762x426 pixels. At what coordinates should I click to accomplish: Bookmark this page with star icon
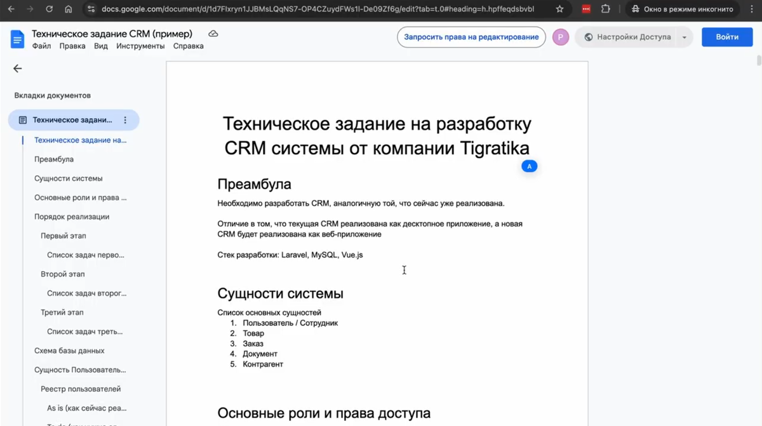[x=559, y=10]
